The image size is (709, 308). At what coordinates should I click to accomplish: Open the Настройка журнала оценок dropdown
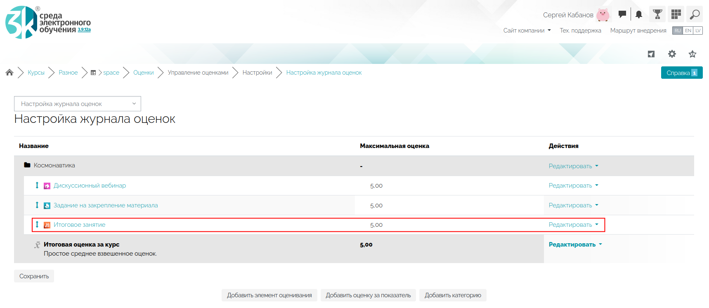click(78, 104)
